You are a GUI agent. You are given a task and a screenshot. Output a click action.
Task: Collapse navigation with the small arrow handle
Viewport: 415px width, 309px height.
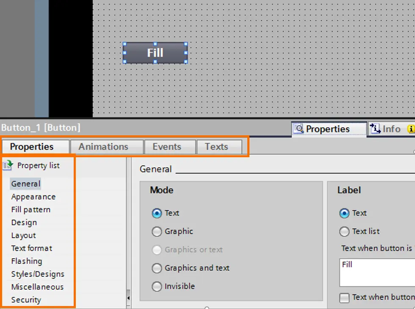(128, 298)
